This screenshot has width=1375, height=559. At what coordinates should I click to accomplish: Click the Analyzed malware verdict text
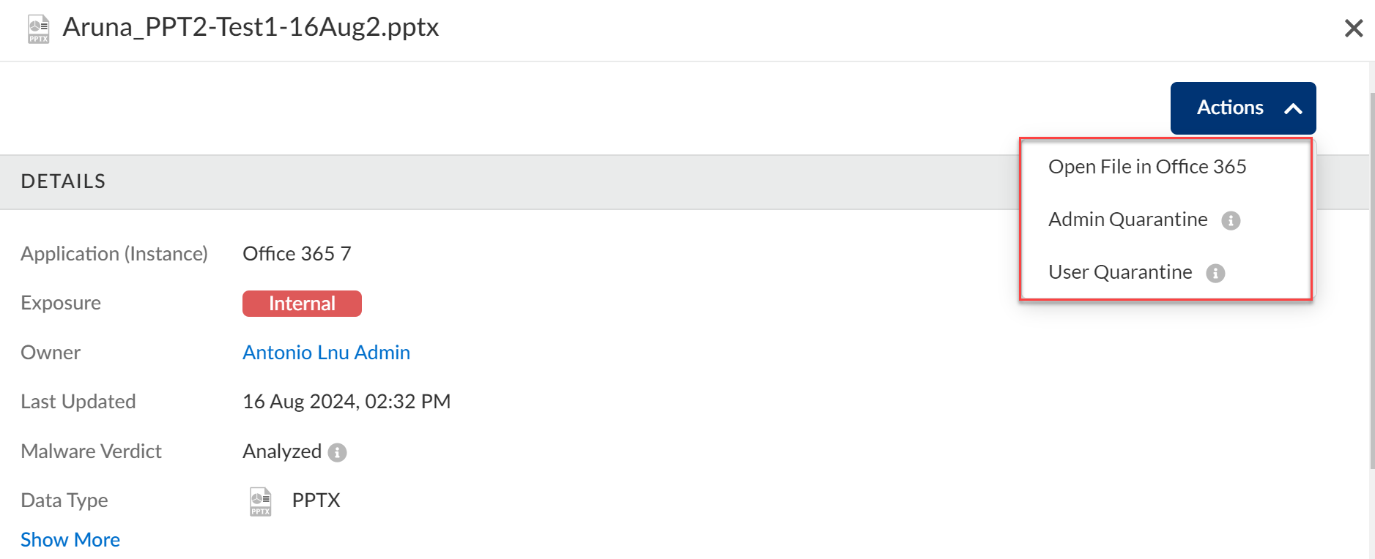(282, 451)
